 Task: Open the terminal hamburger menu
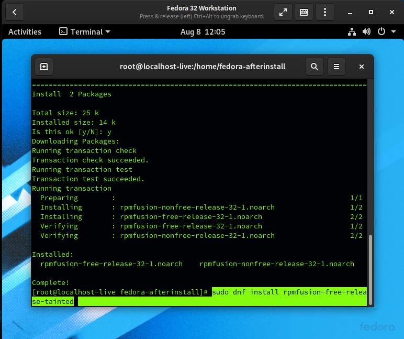click(336, 67)
